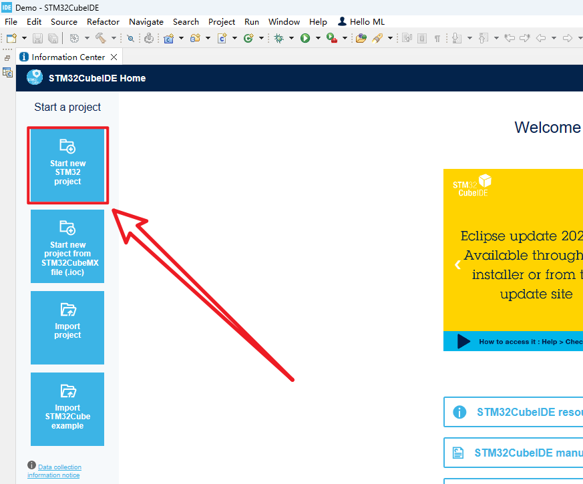The height and width of the screenshot is (484, 583).
Task: Expand the New source folder dropdown
Action: [x=208, y=38]
